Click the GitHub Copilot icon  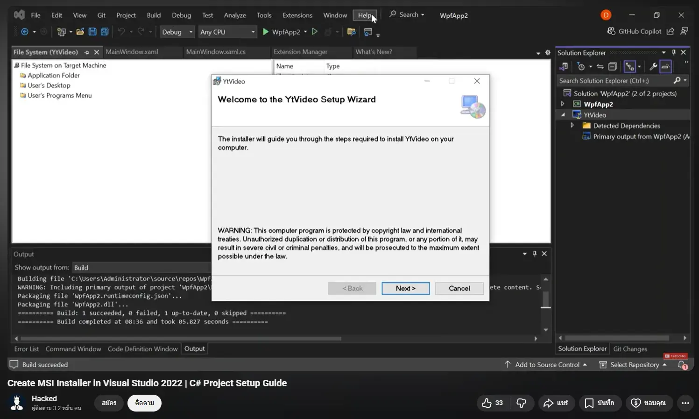tap(611, 31)
